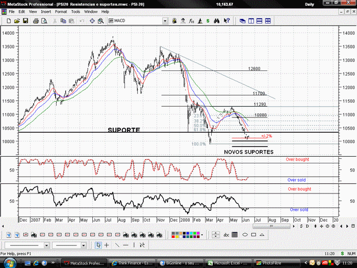Pick the abc text annotation tool
The width and height of the screenshot is (357, 268).
[226, 235]
